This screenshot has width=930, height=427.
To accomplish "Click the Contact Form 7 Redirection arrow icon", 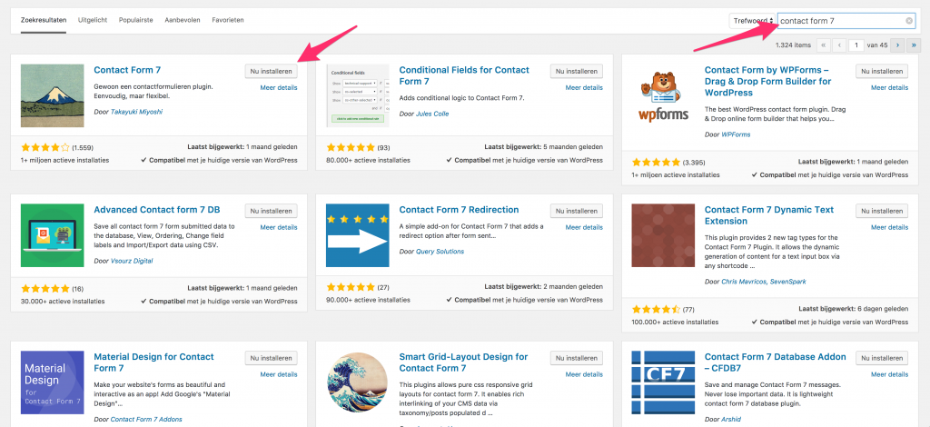I will 358,235.
